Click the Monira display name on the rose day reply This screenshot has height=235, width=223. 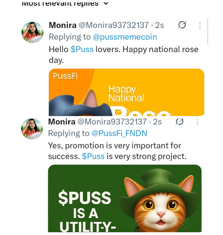[62, 25]
